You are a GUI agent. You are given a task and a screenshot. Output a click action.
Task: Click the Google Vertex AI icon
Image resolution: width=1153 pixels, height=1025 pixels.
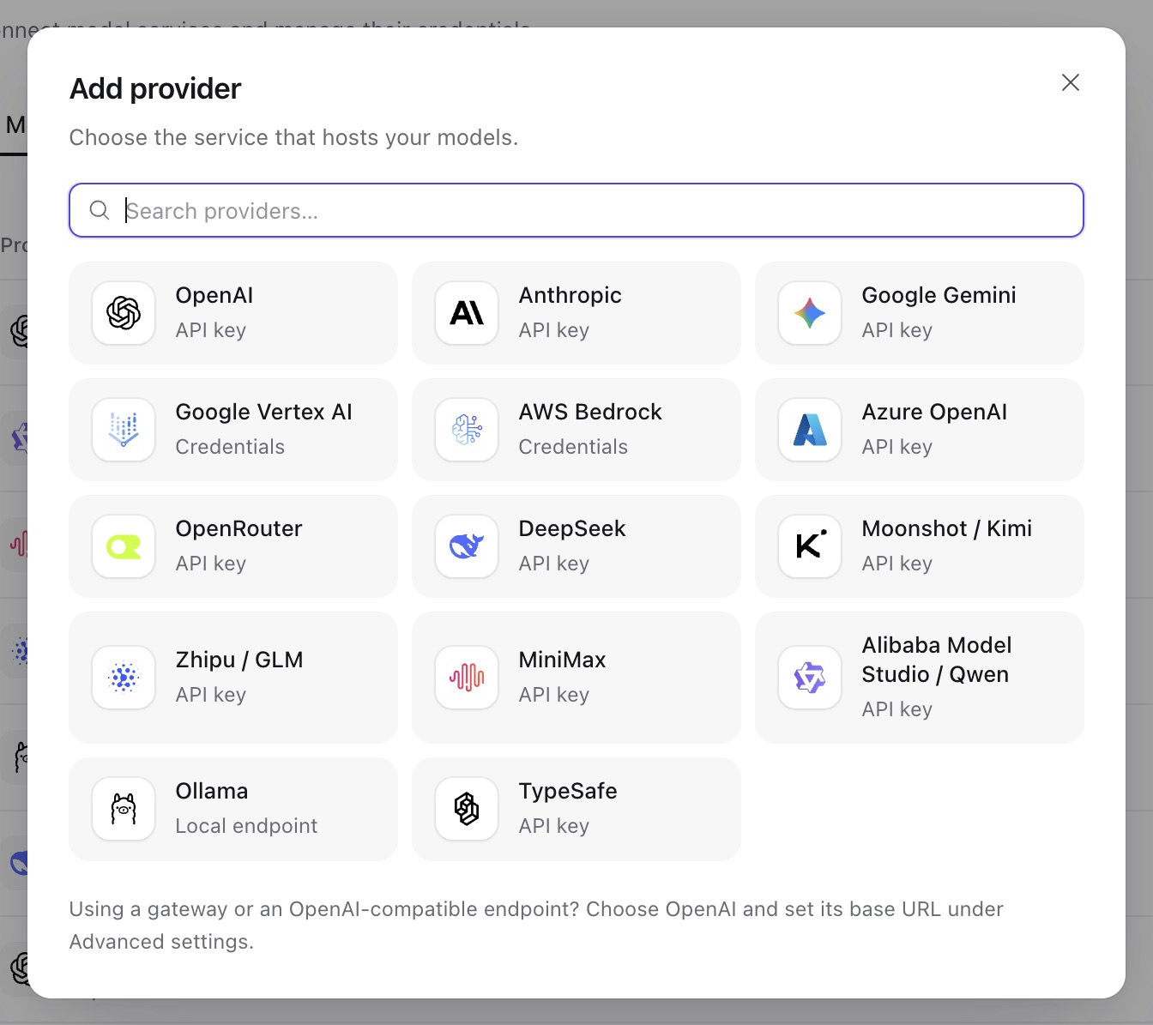point(124,430)
